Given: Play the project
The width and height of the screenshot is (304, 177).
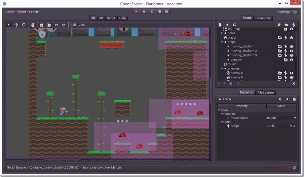Looking at the screenshot, I should (137, 12).
